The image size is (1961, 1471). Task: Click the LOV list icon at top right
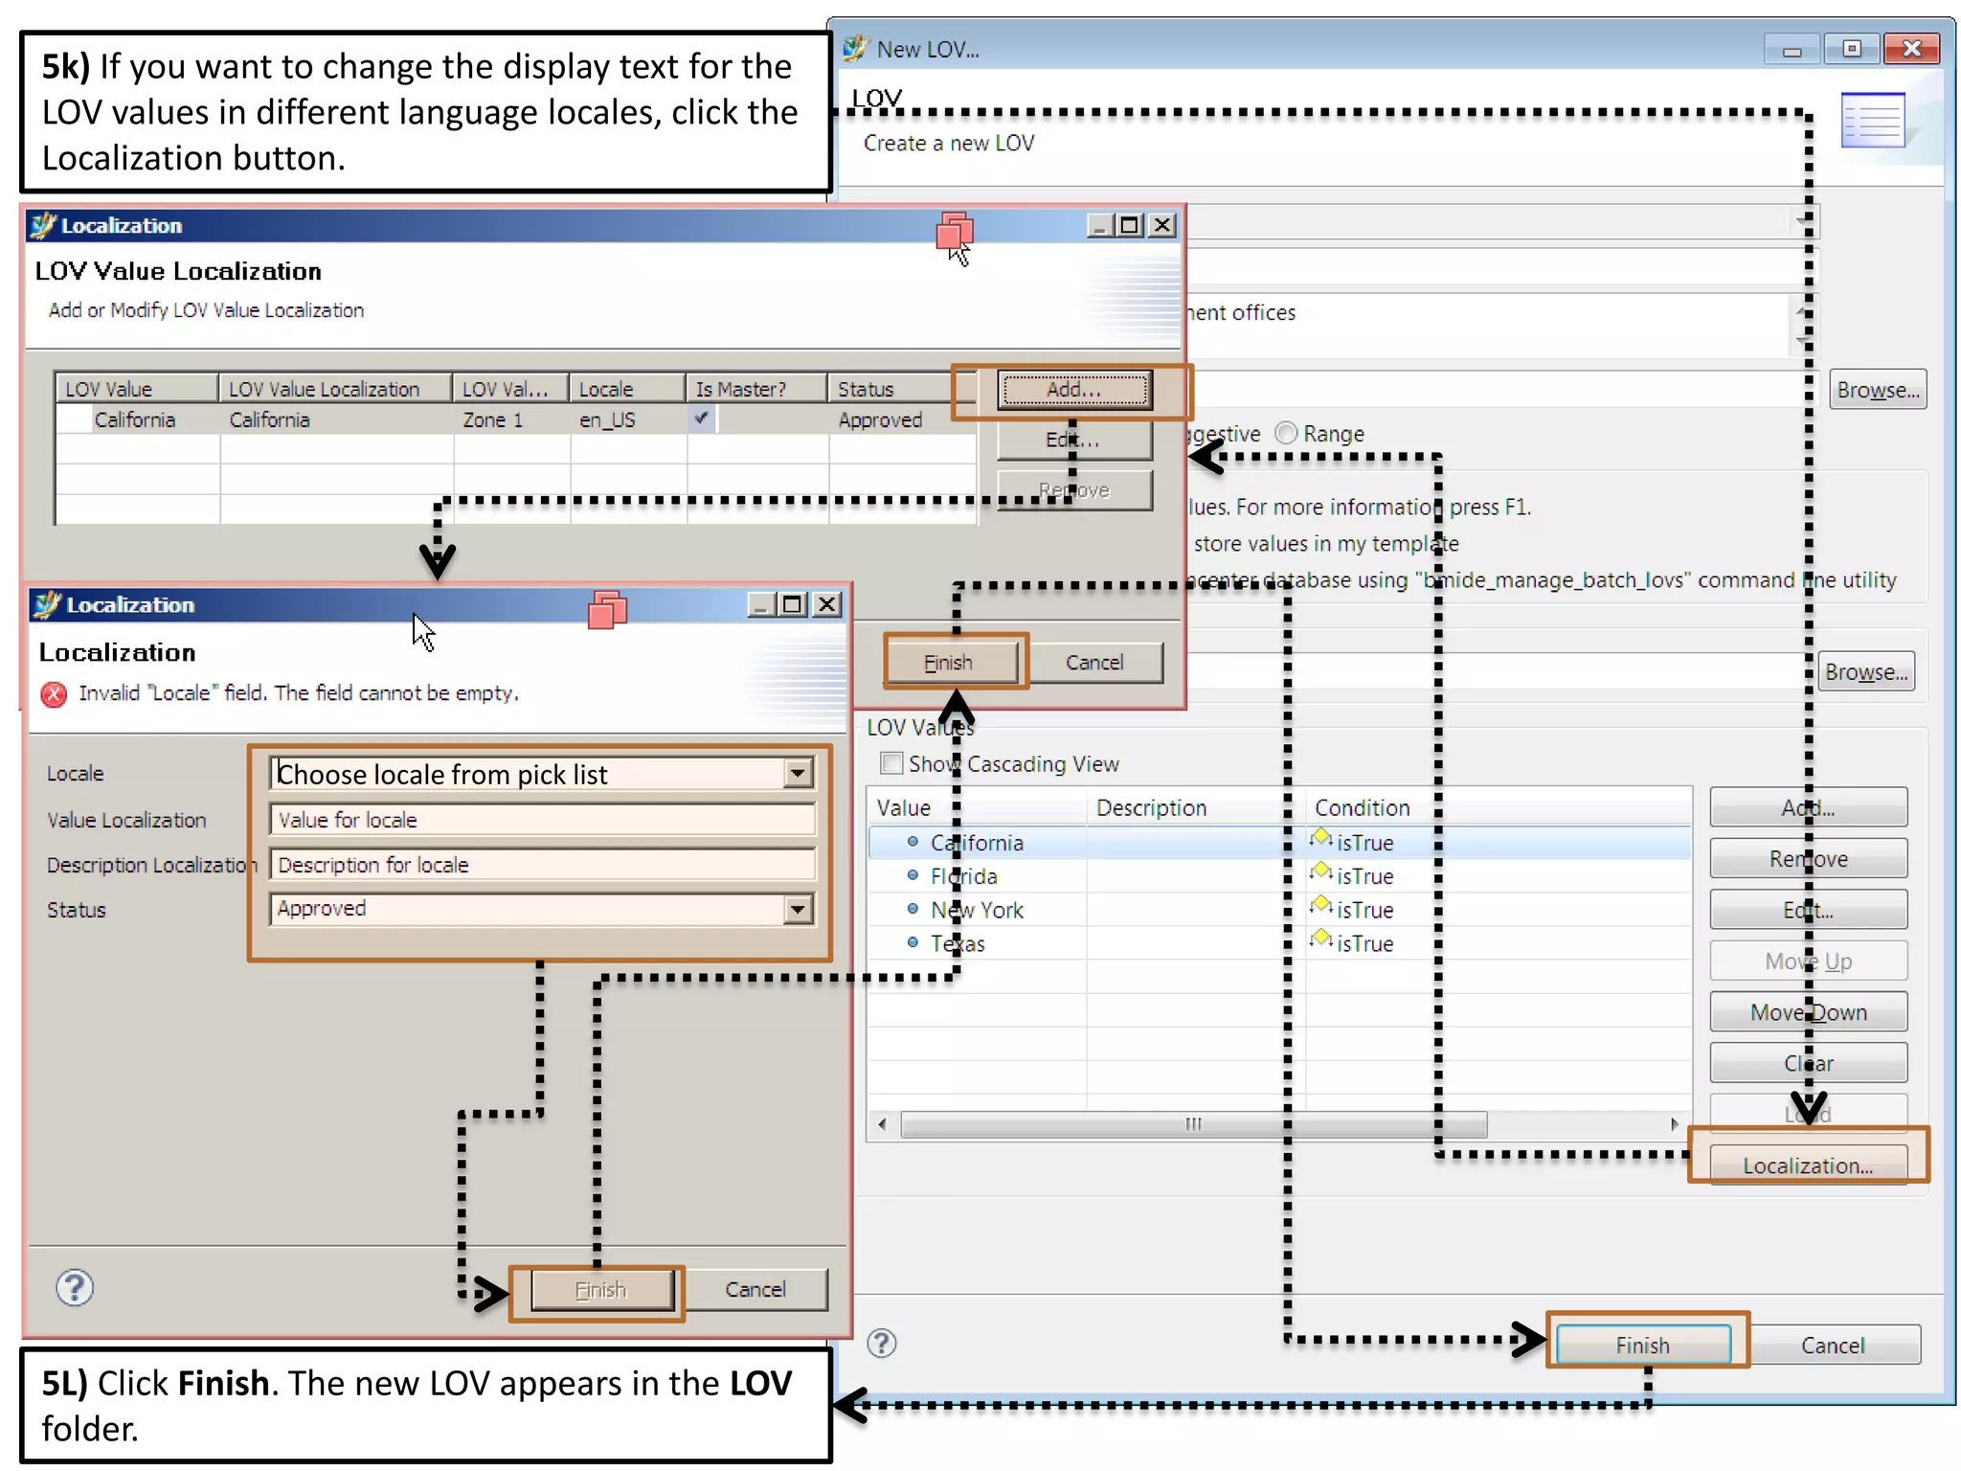coord(1873,121)
